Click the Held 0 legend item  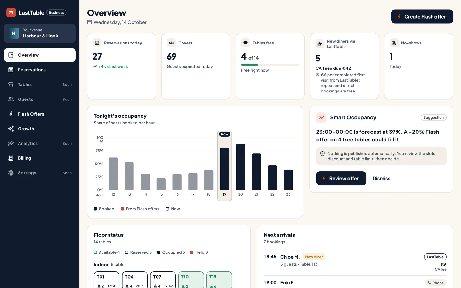(199, 252)
